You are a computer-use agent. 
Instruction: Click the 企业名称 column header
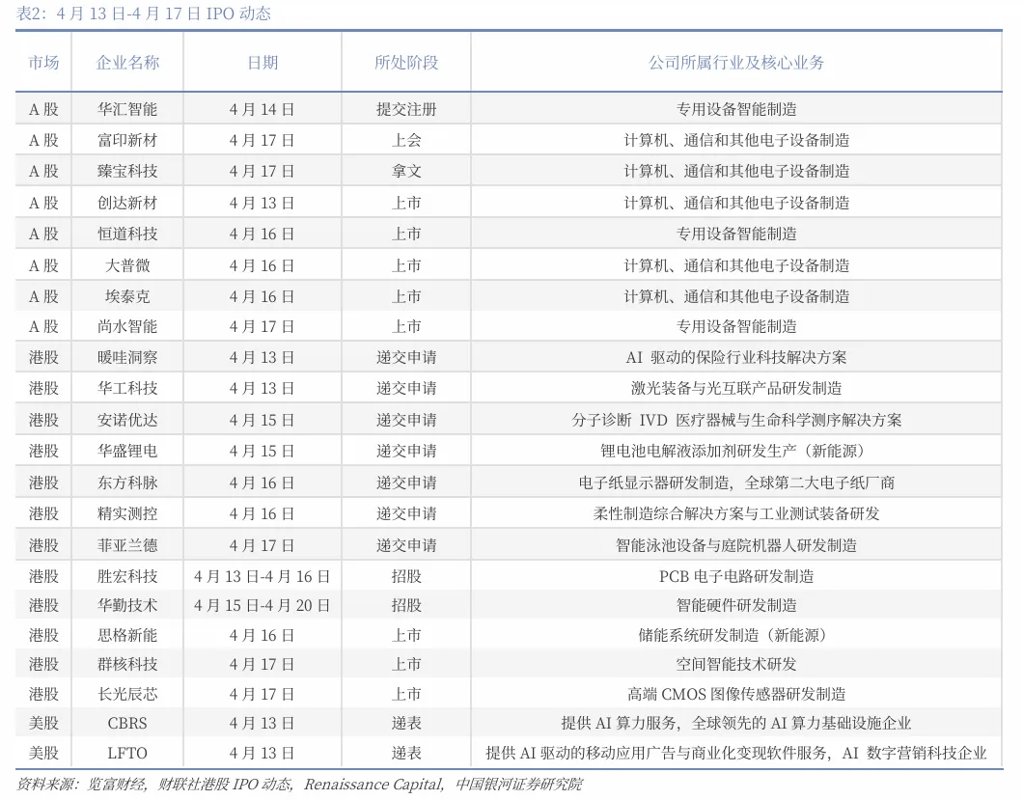(127, 63)
